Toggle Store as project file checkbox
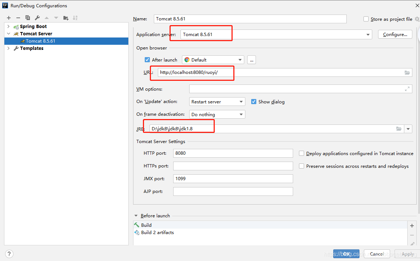The height and width of the screenshot is (261, 420). coord(366,19)
